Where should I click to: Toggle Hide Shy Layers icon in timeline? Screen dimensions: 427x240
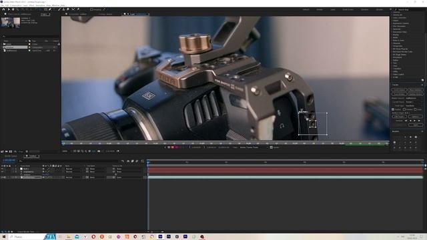(x=128, y=161)
